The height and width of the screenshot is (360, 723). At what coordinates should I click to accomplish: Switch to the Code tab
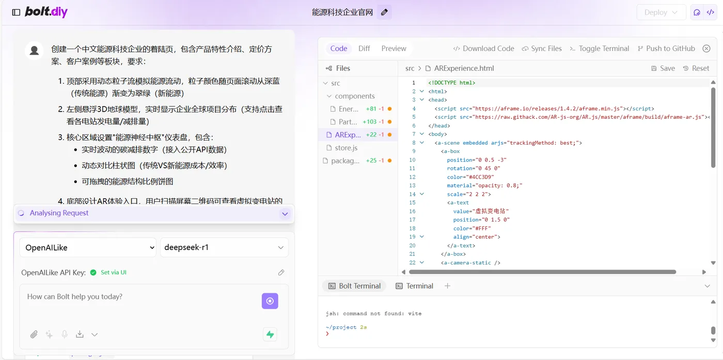pos(339,49)
